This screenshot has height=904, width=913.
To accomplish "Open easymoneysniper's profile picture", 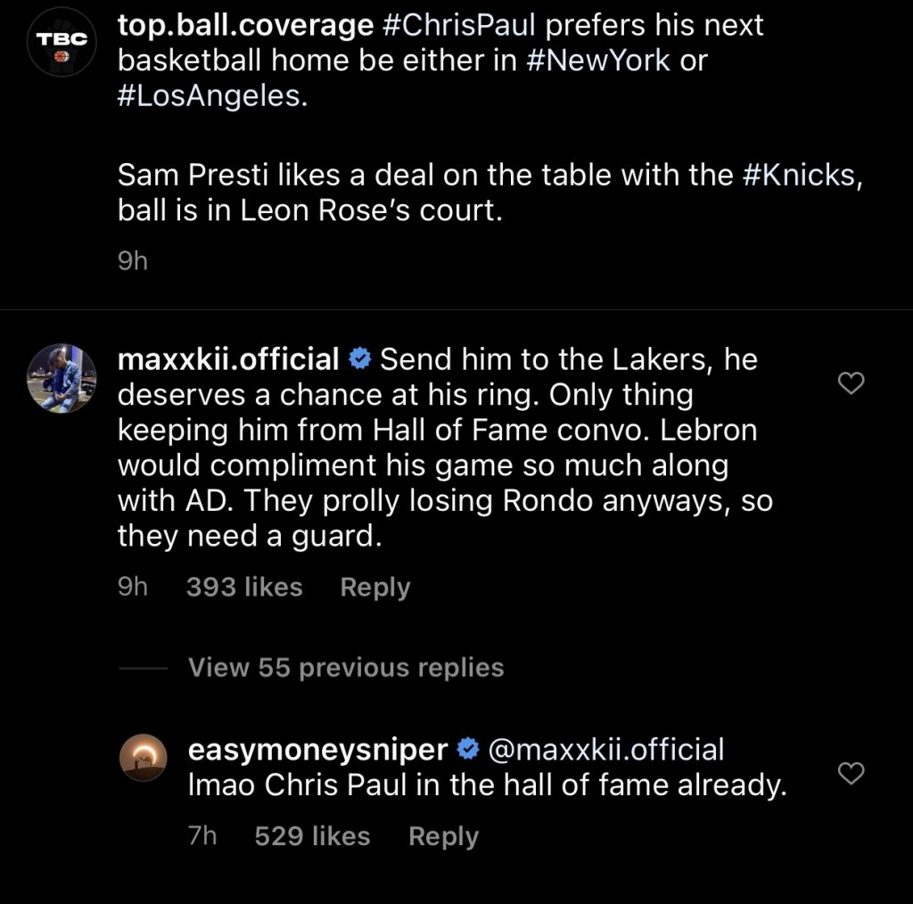I will [144, 758].
